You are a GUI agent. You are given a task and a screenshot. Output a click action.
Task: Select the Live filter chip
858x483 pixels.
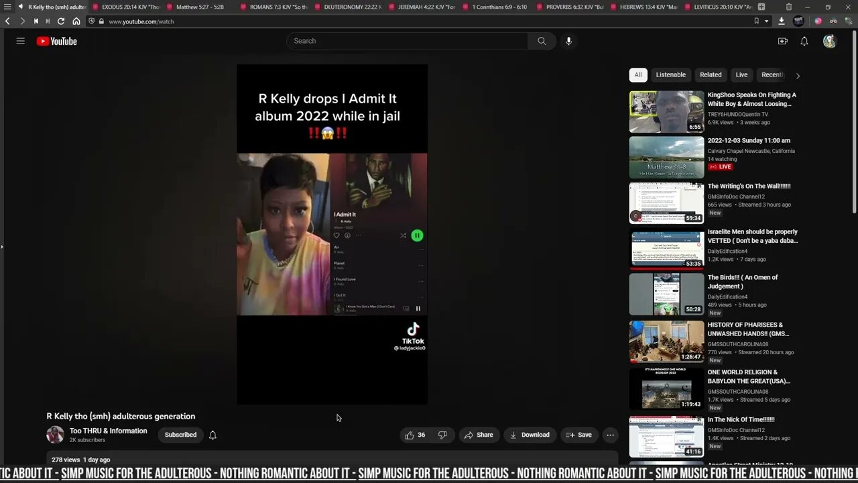(x=741, y=75)
